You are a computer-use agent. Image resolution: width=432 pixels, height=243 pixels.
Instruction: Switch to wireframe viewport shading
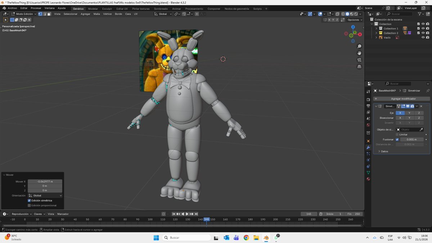click(343, 14)
